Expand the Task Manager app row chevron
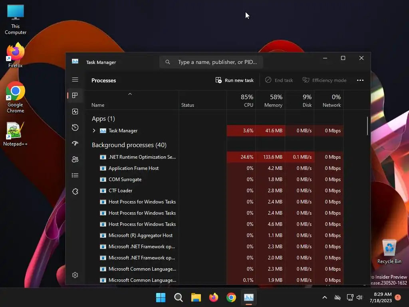 pyautogui.click(x=94, y=131)
